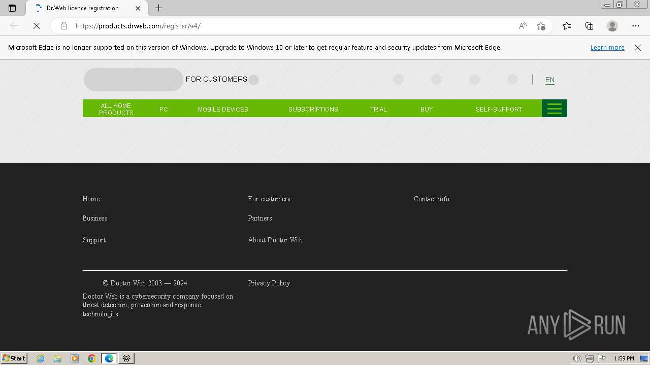650x365 pixels.
Task: Add this page to favorites
Action: [541, 26]
